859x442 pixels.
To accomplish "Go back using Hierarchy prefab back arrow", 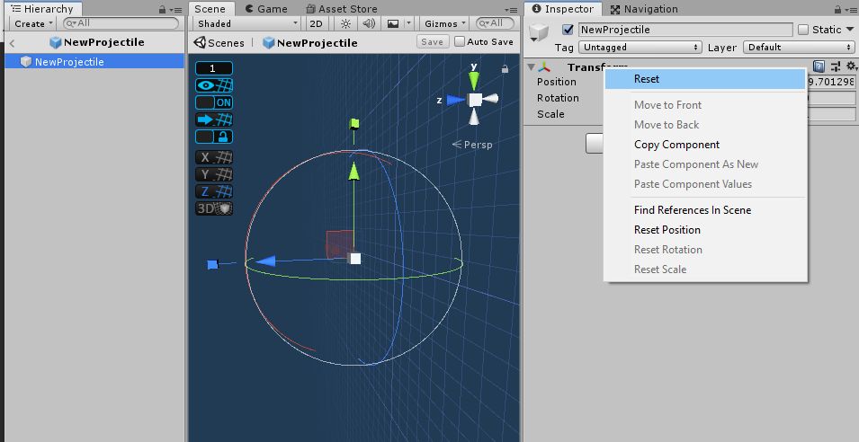I will (12, 42).
